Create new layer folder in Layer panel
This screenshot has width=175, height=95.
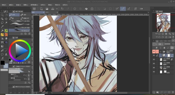coord(157,92)
